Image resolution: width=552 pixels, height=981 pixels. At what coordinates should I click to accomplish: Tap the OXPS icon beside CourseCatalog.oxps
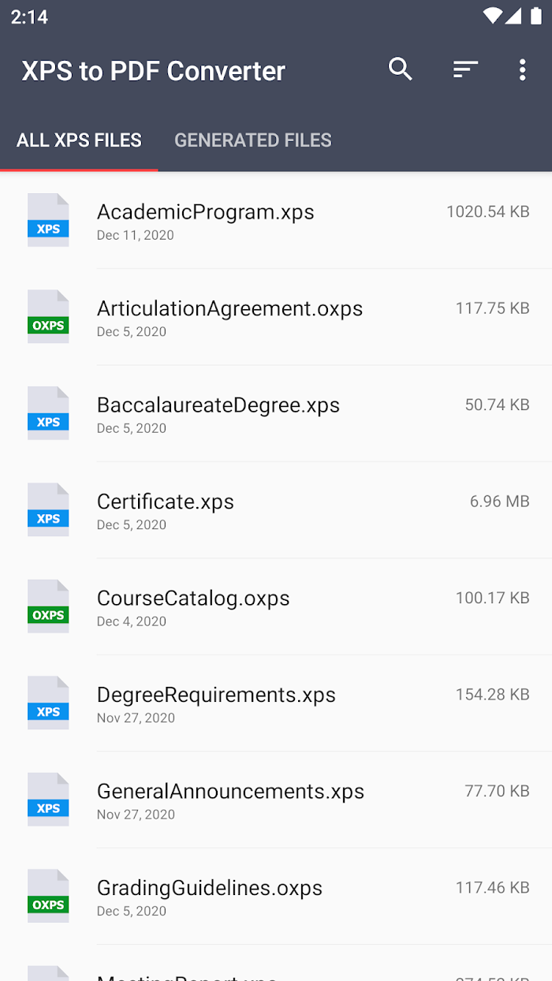coord(48,607)
